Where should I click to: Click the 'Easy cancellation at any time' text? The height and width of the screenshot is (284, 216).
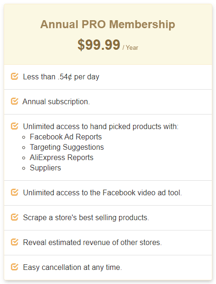pyautogui.click(x=73, y=268)
